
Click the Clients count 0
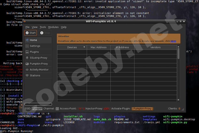coord(179,109)
